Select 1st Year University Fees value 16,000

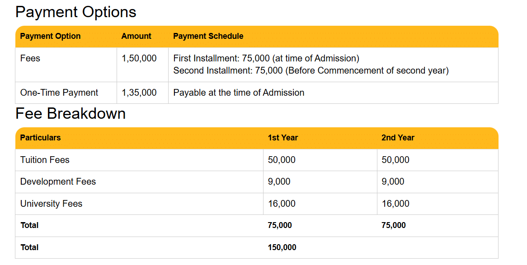282,204
